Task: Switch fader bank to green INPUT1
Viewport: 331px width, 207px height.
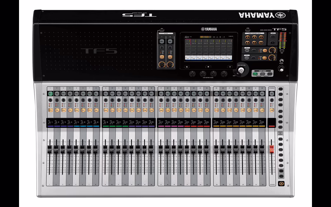Action: click(x=255, y=74)
